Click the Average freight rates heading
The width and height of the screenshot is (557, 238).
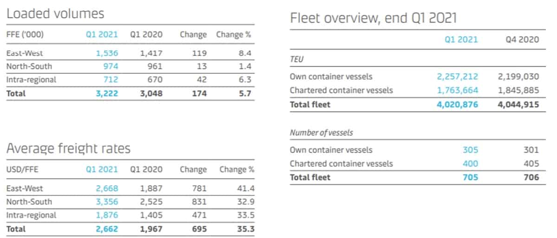[x=68, y=149]
